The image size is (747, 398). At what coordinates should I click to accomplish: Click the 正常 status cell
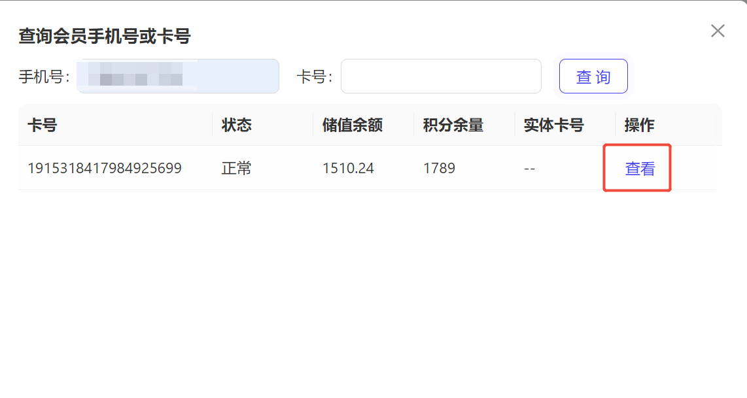click(x=236, y=169)
